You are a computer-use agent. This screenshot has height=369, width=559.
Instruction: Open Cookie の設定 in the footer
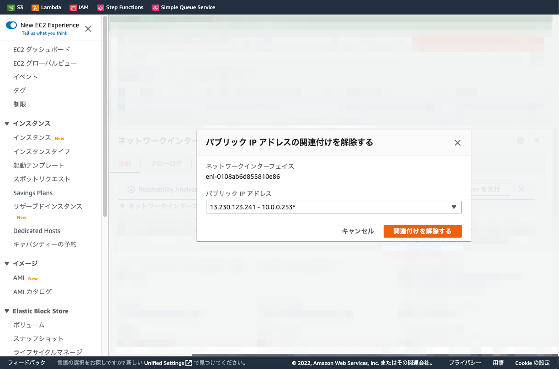532,363
